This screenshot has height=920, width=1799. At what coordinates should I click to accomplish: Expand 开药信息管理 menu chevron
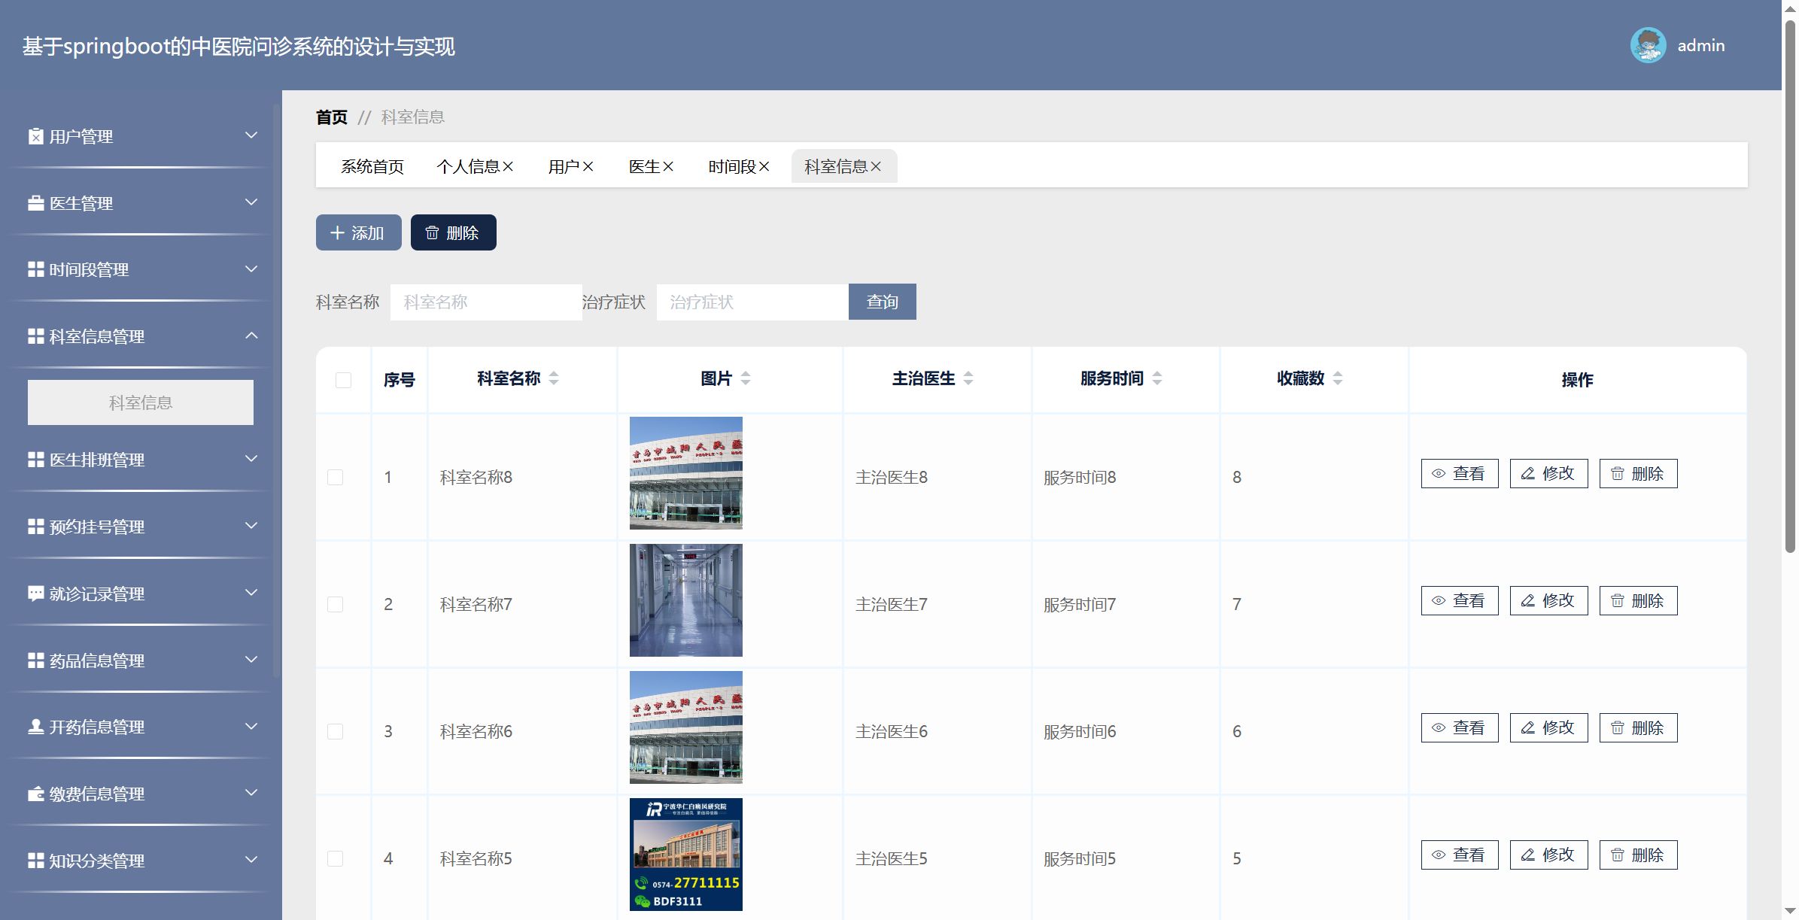pos(251,726)
